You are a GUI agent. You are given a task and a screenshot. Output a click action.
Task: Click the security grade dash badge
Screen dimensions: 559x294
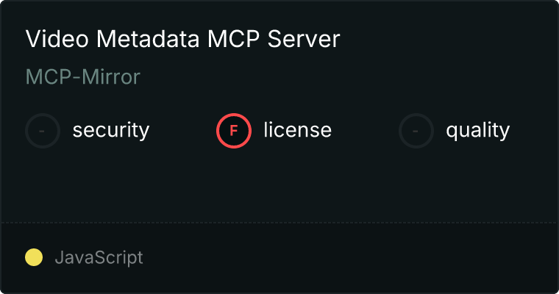[x=43, y=131]
